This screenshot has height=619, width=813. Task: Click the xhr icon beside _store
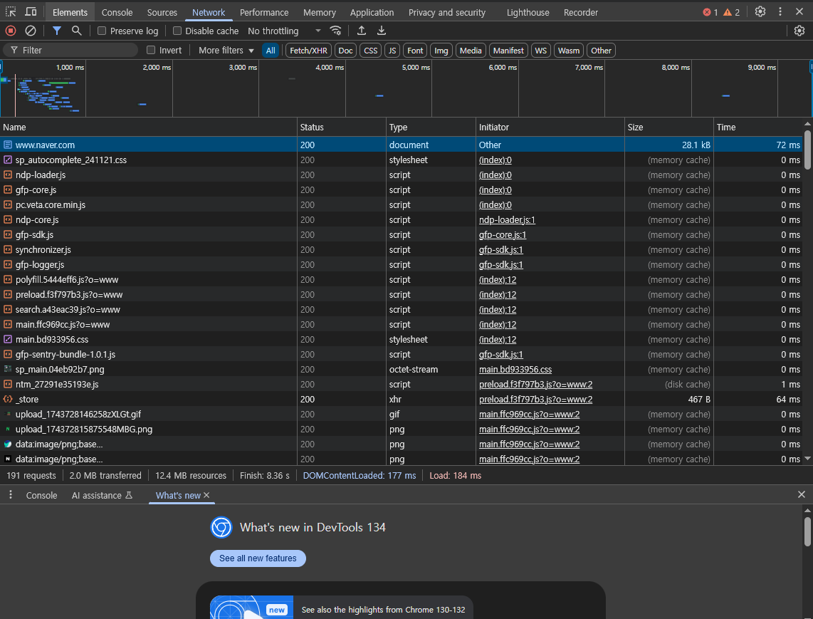tap(8, 399)
